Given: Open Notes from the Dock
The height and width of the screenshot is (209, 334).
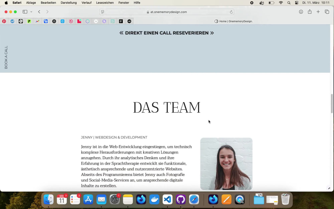Looking at the screenshot, I should tap(128, 200).
